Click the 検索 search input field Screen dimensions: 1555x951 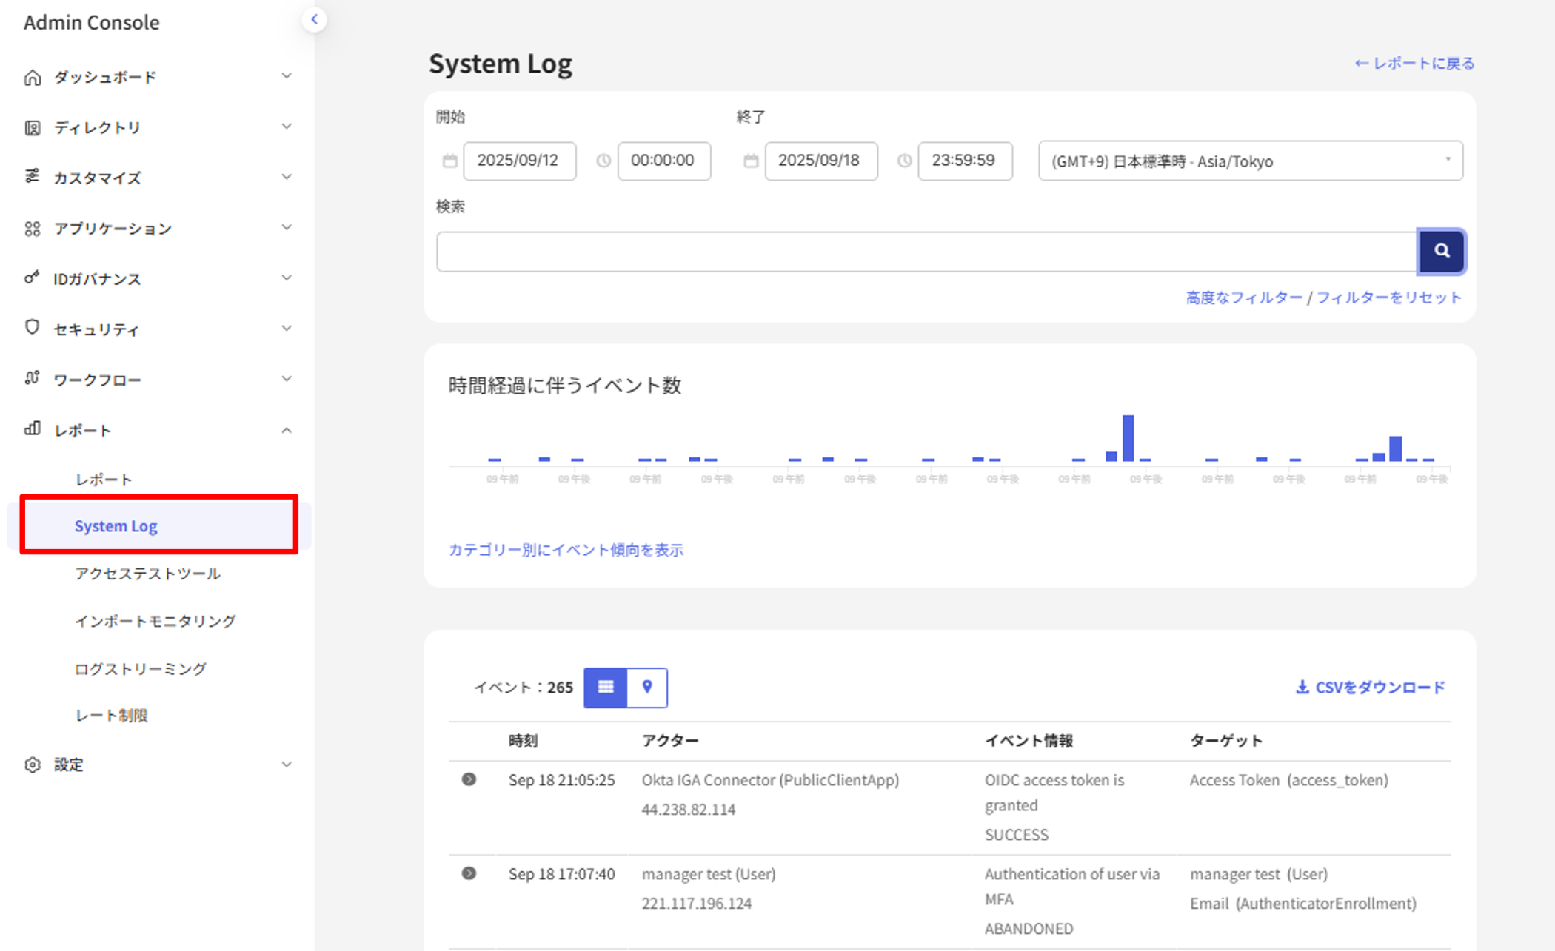(926, 252)
